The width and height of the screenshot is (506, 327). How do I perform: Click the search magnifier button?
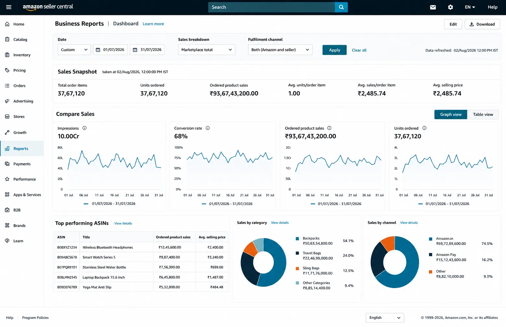point(341,7)
